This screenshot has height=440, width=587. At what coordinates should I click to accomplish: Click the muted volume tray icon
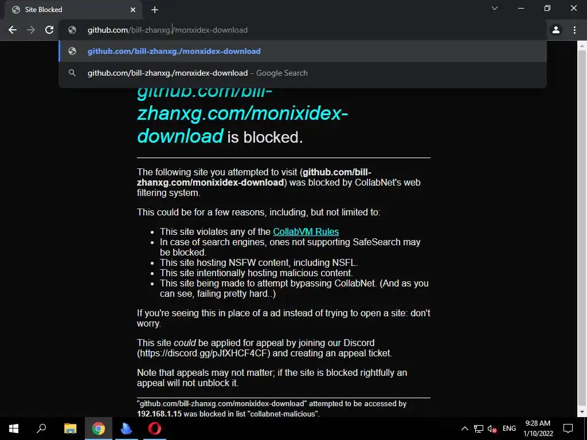coord(492,429)
